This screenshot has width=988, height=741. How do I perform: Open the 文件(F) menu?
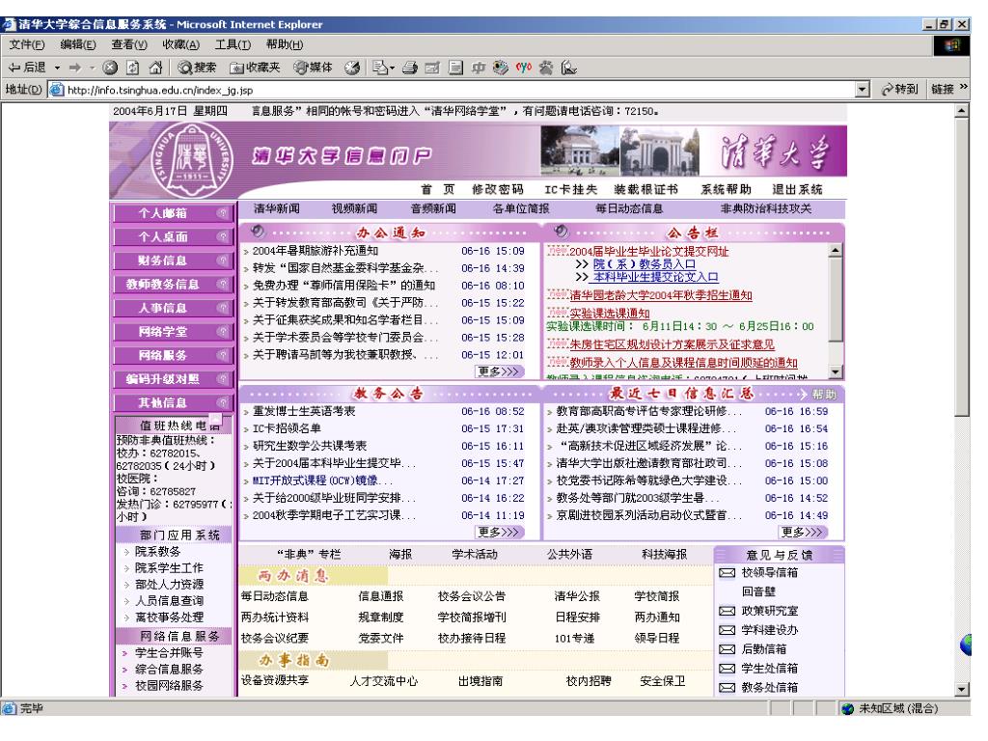pos(27,44)
